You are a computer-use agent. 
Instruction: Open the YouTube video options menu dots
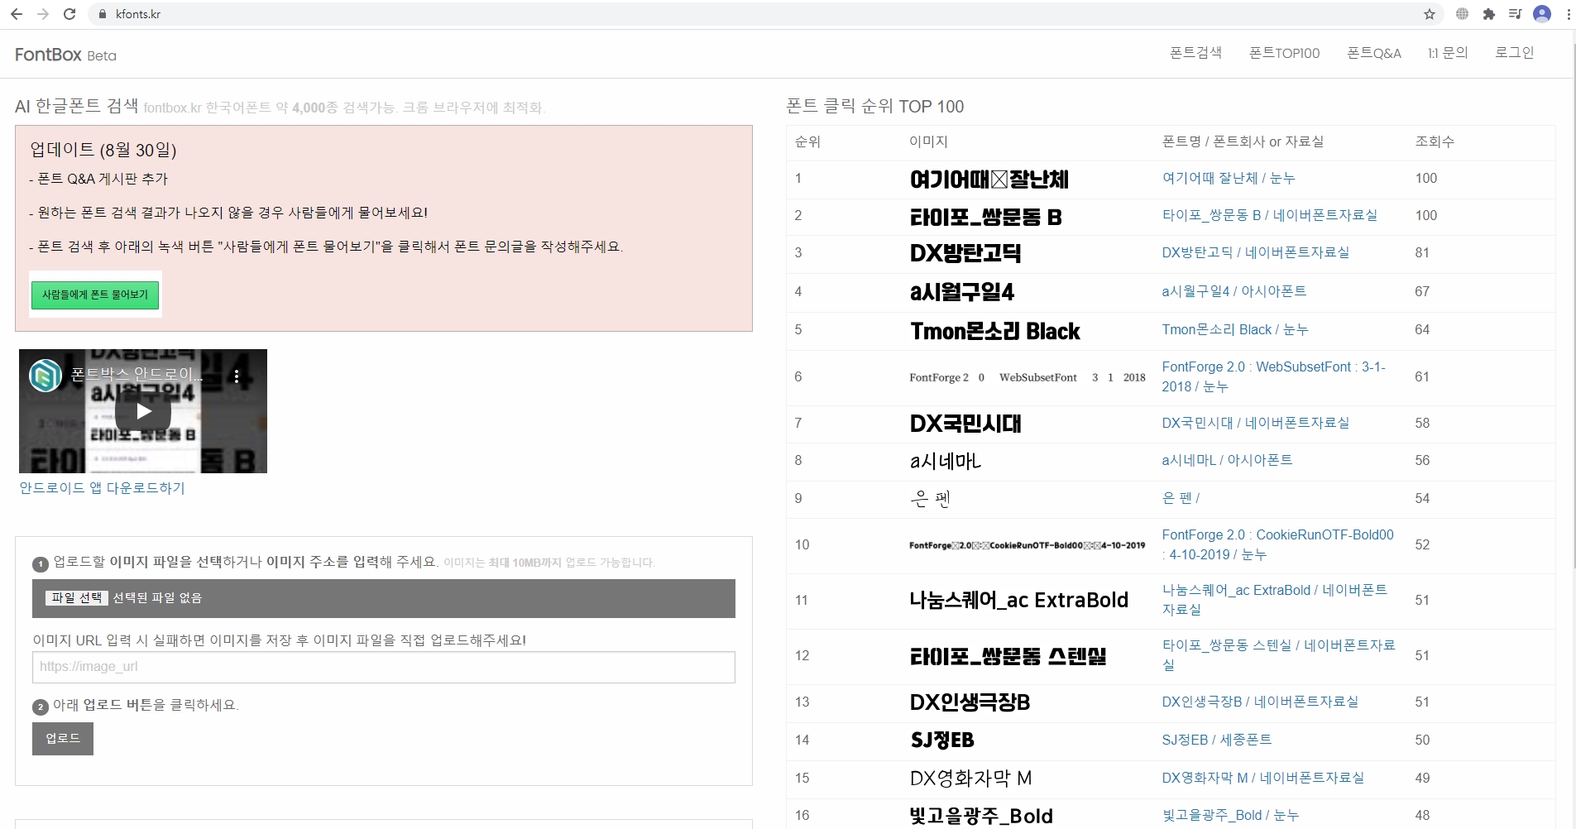(237, 376)
